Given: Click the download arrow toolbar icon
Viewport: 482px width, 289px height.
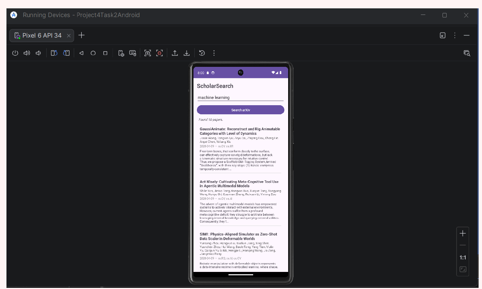Looking at the screenshot, I should point(187,53).
